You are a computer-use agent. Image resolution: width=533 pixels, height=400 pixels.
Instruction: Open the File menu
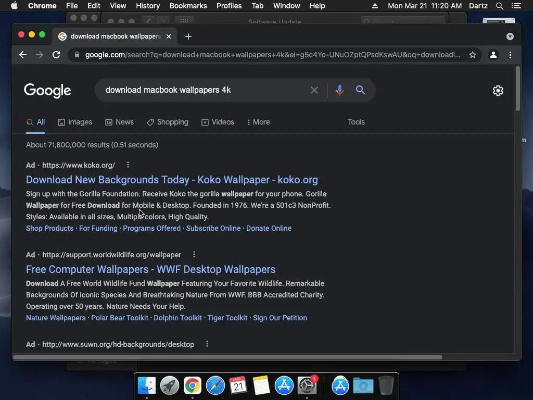tap(72, 6)
